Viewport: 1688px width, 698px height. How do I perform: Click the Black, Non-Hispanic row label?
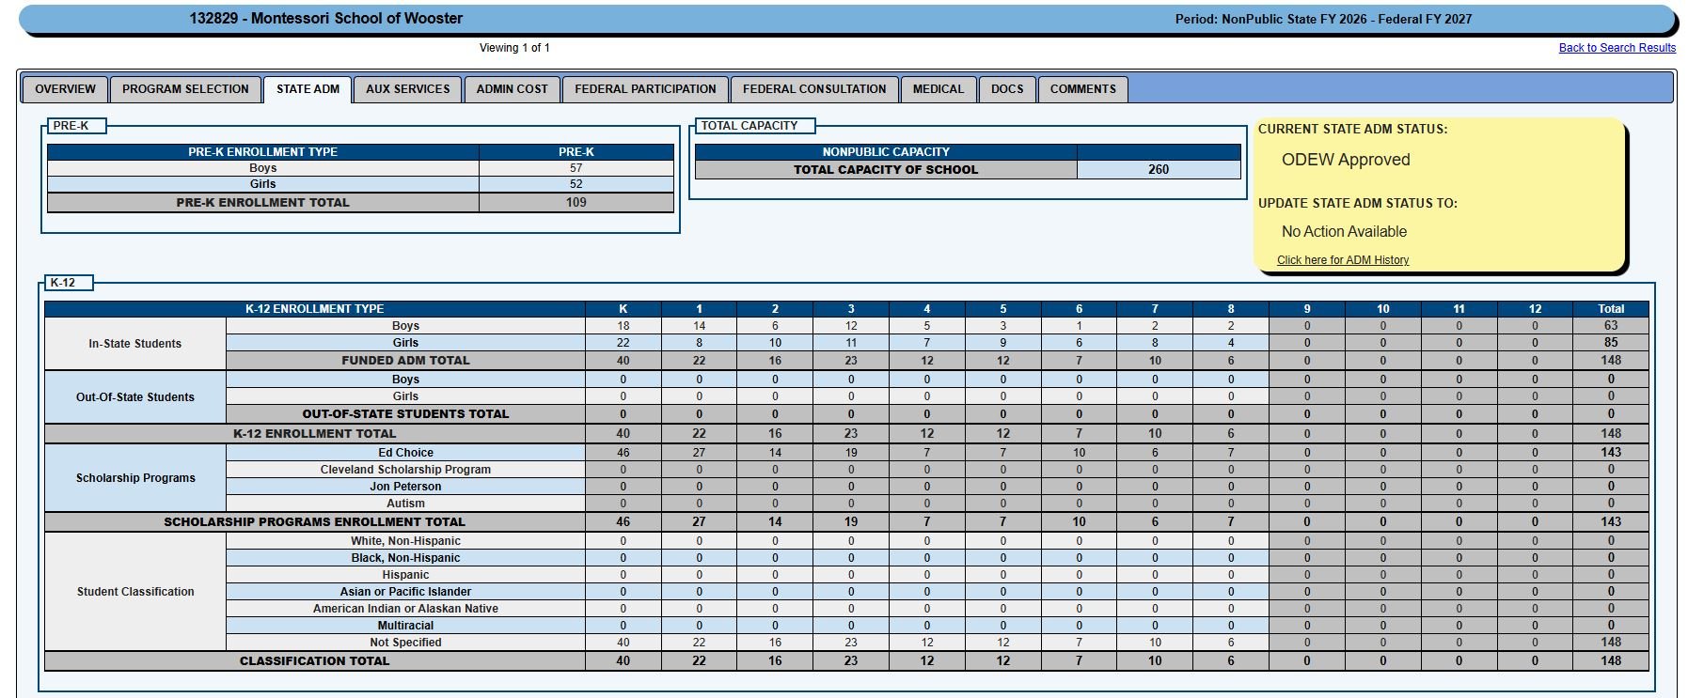(405, 558)
